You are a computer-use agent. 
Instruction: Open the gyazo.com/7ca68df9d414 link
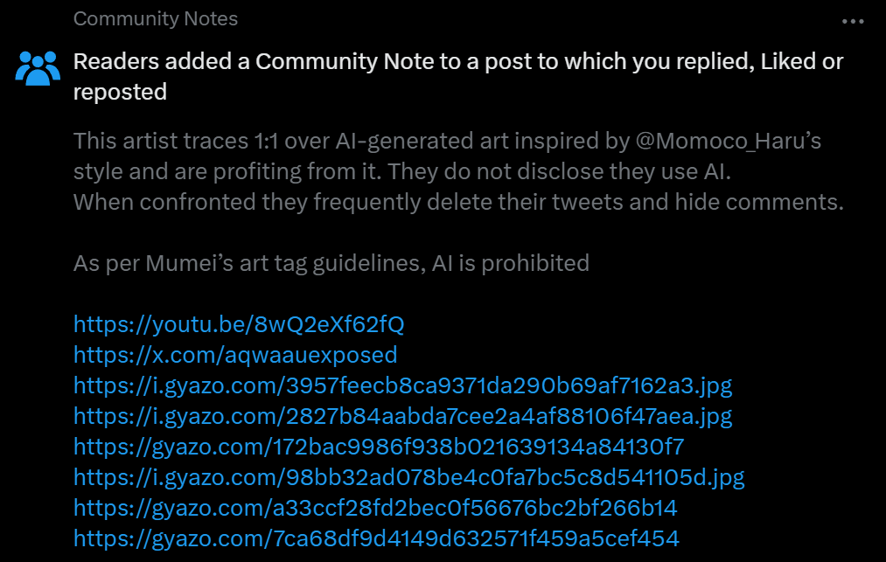click(x=376, y=538)
